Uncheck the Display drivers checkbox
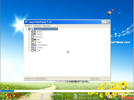This screenshot has height=100, width=134. [32, 32]
